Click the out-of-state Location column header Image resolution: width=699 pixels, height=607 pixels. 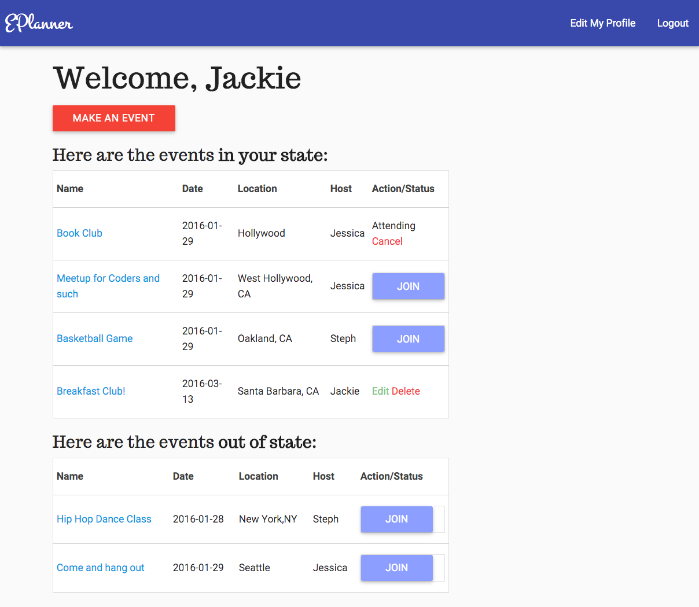point(259,476)
